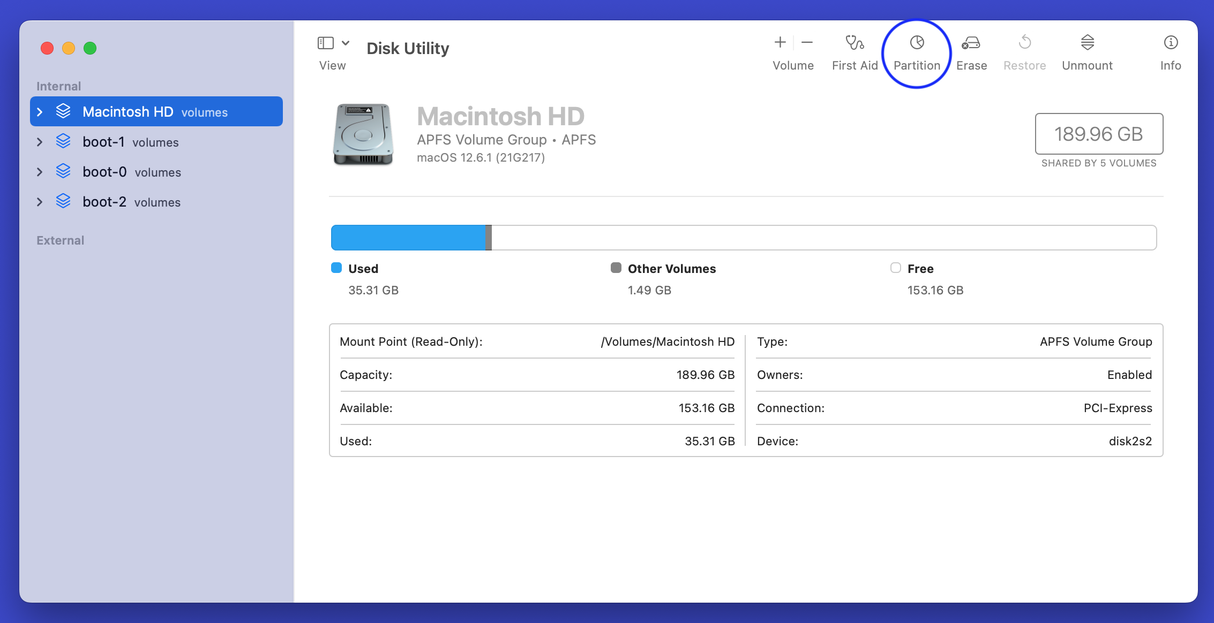Open the View dropdown chevron

[x=346, y=43]
